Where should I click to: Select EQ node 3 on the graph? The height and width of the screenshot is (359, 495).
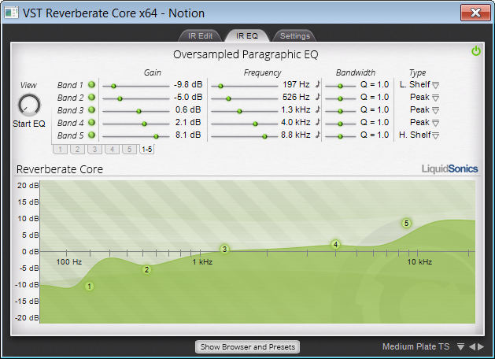[224, 249]
